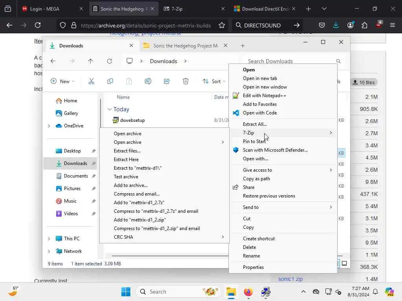
Task: Click Paste icon in Explorer toolbar
Action: [129, 82]
